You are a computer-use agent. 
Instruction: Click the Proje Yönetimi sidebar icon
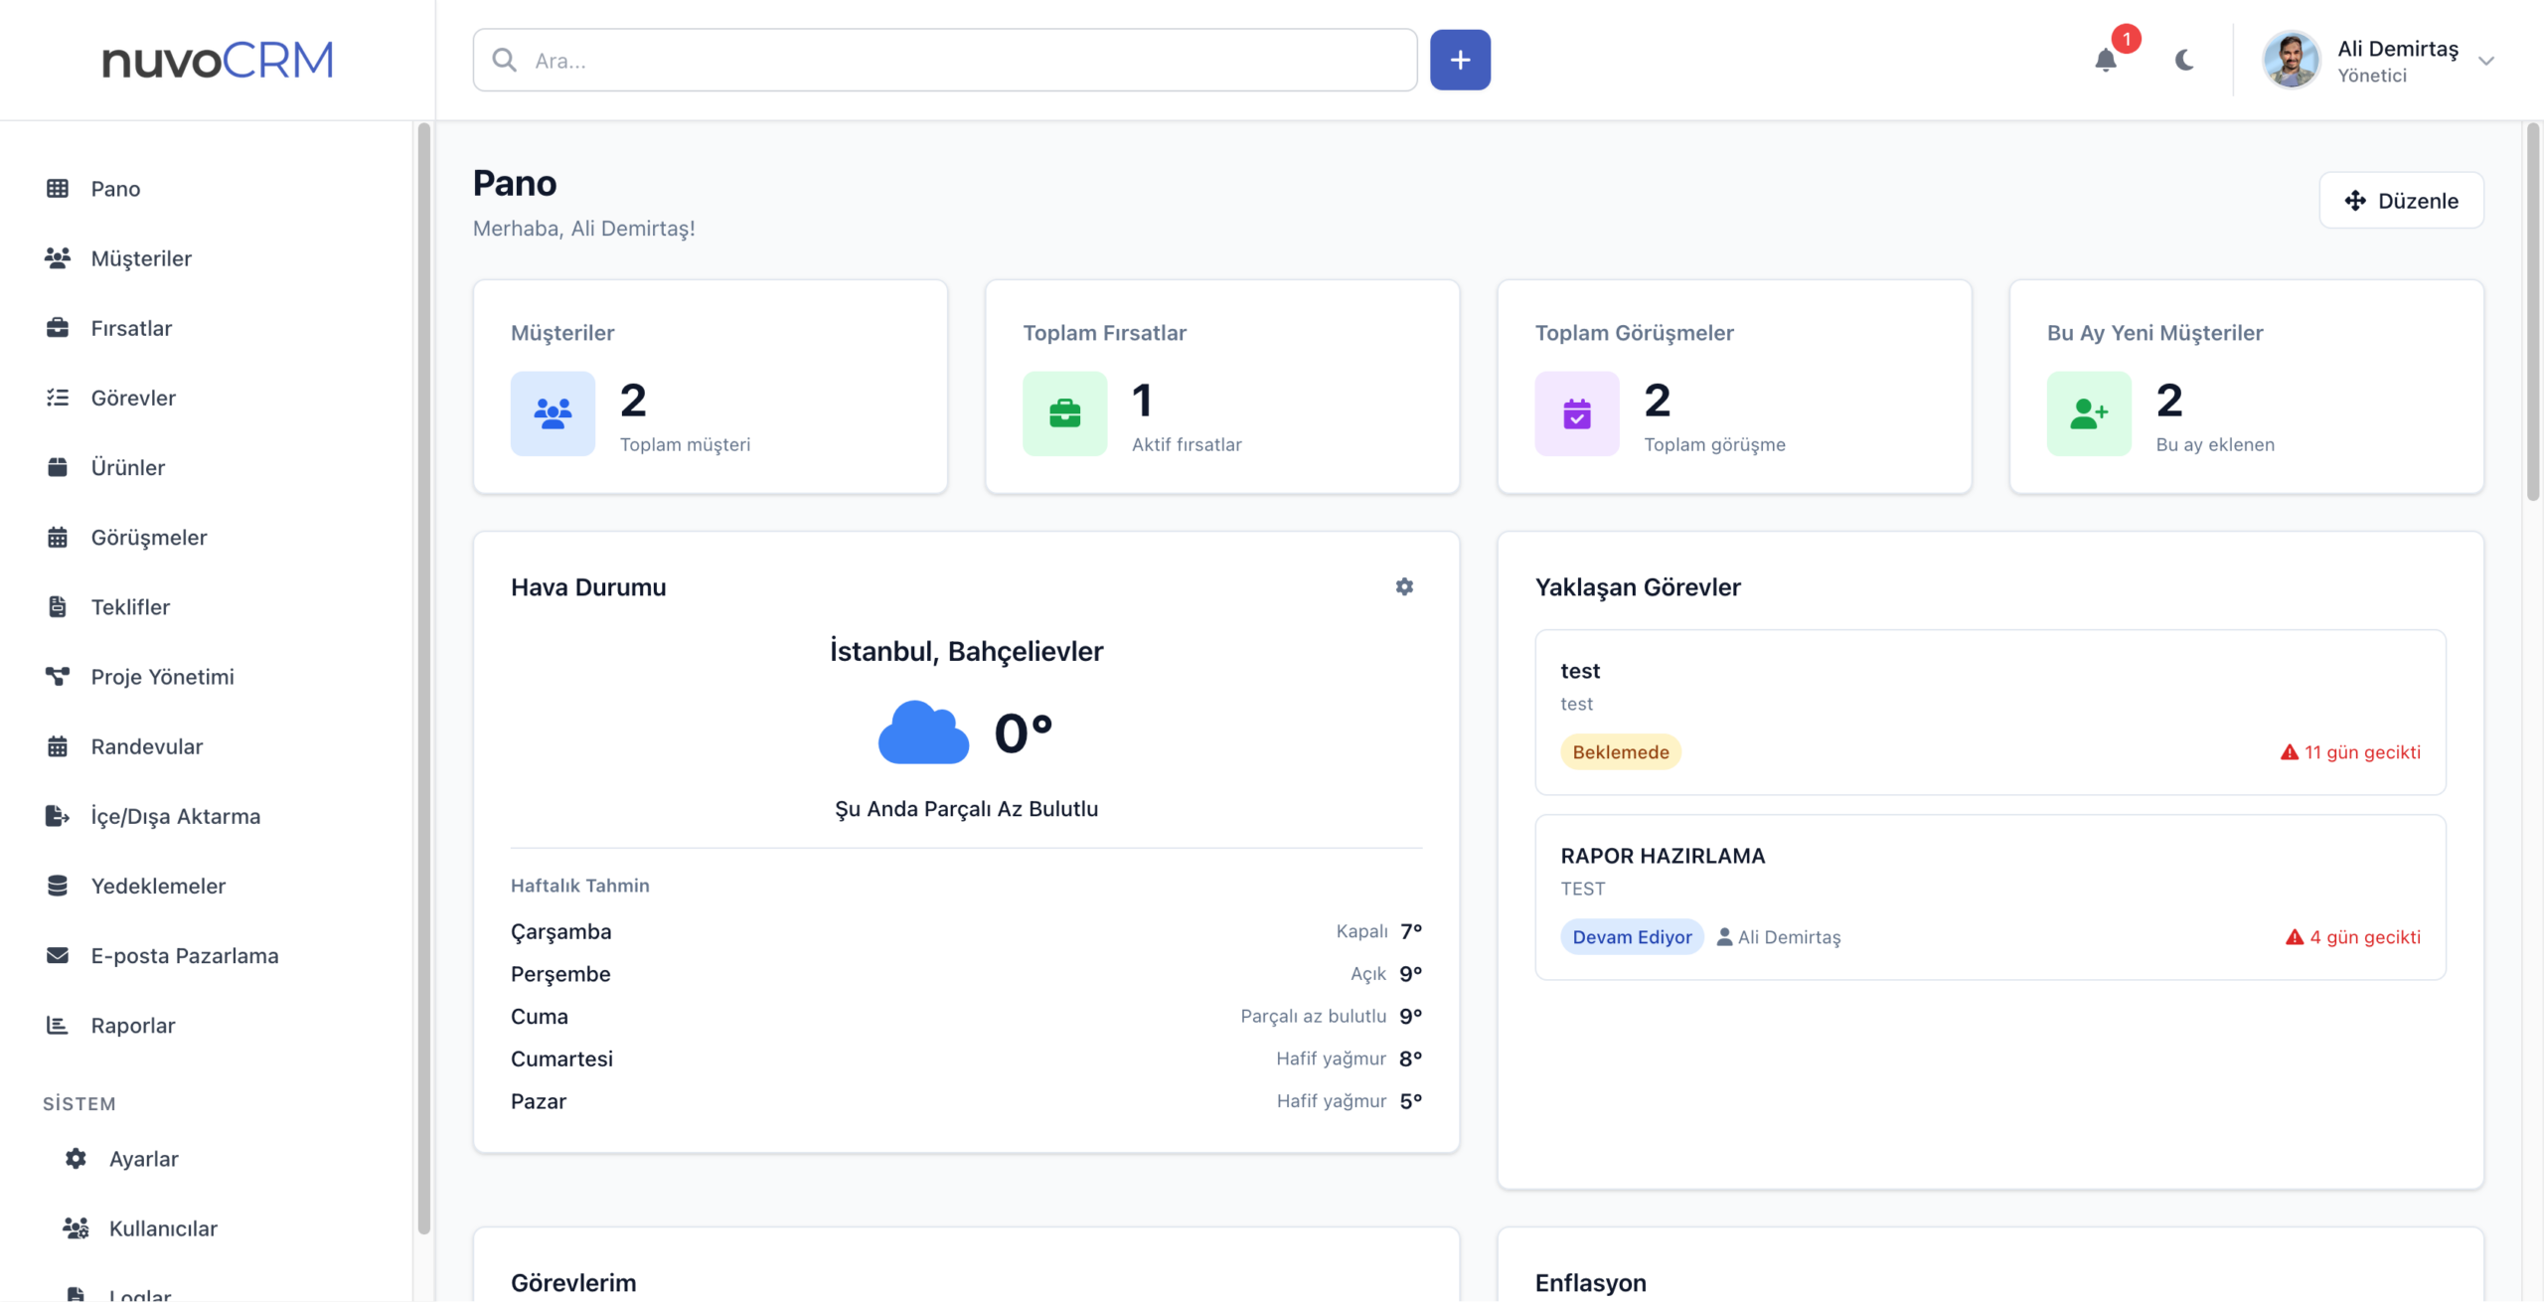pyautogui.click(x=58, y=677)
